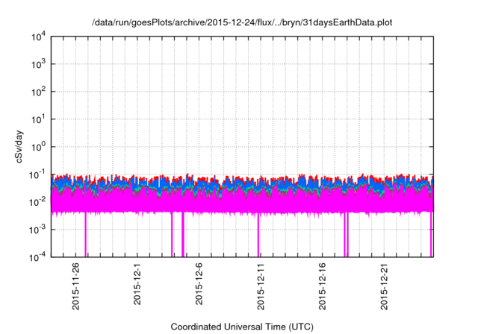Click the 10^0 y-axis tick label
Screen dimensions: 478x334
click(x=39, y=147)
